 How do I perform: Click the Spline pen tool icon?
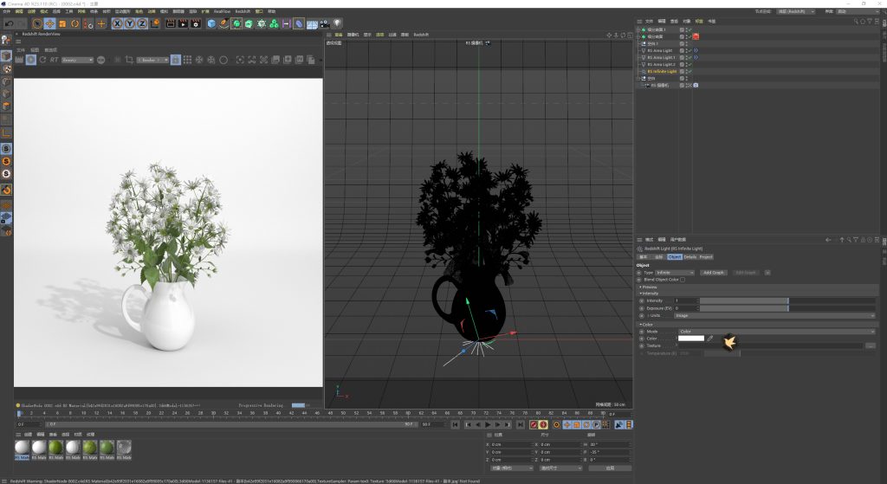click(224, 23)
